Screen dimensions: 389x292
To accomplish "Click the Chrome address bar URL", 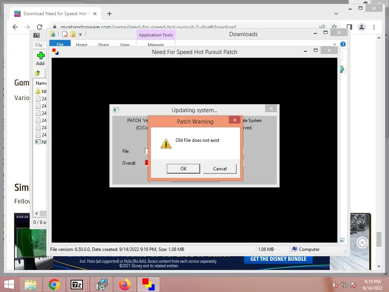I will pyautogui.click(x=148, y=27).
